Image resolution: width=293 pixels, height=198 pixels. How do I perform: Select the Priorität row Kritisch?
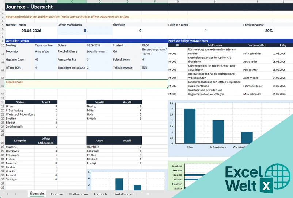[114, 119]
